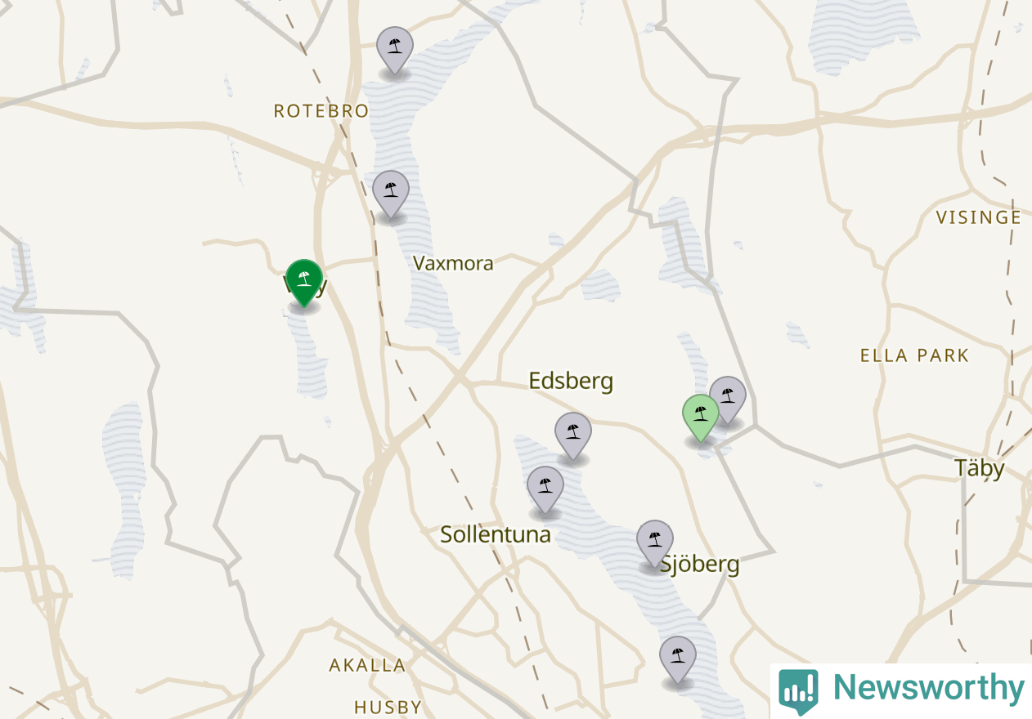Select the dark green beach marker

point(304,283)
